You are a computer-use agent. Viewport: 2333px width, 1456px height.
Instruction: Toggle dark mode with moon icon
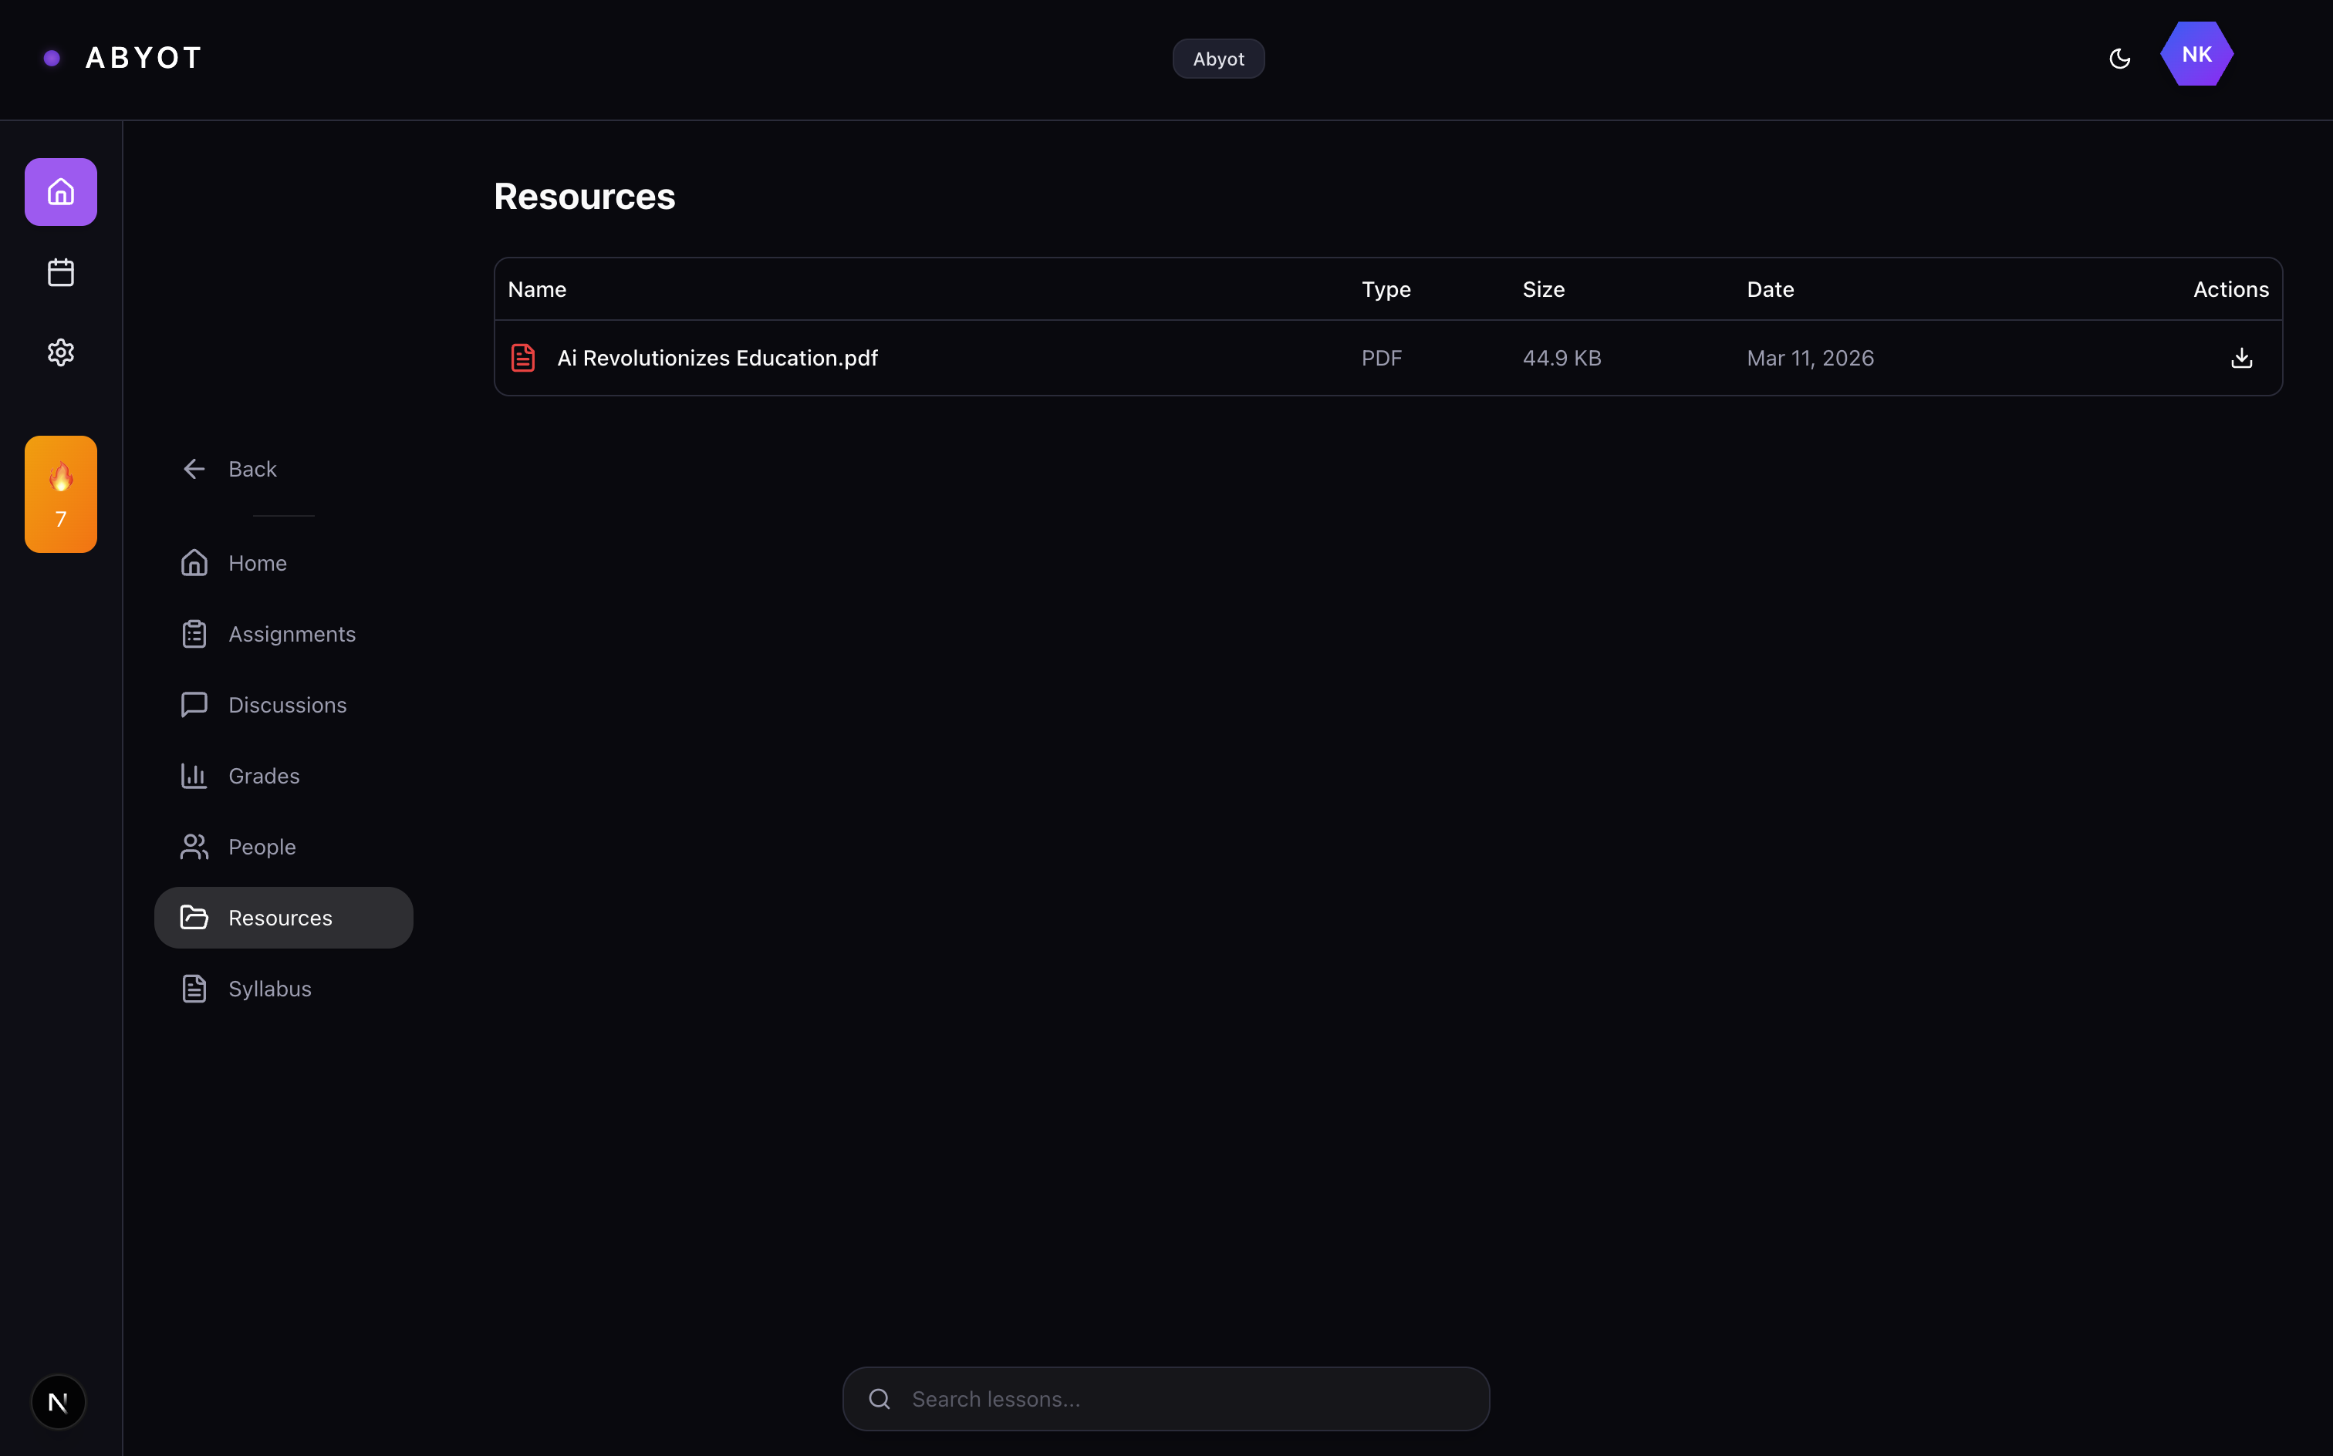pos(2119,59)
